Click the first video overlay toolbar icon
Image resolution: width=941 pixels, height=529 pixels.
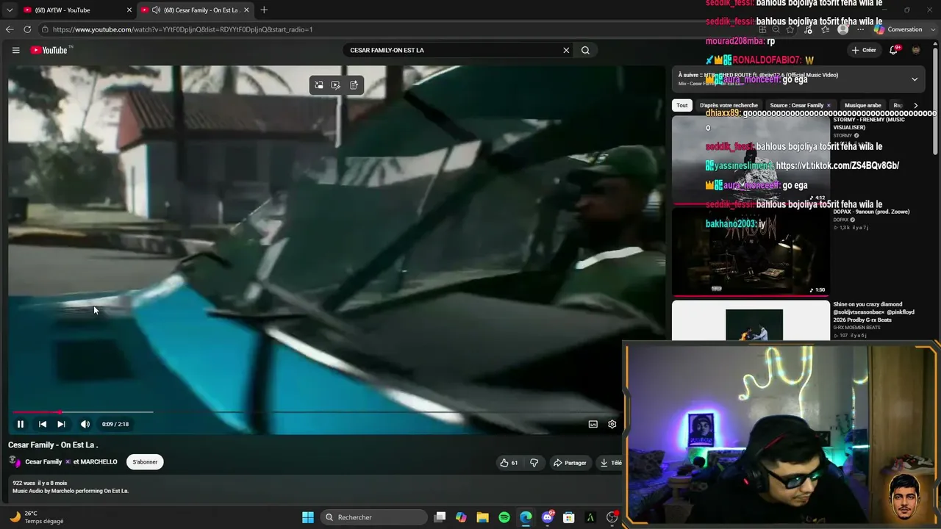click(319, 85)
